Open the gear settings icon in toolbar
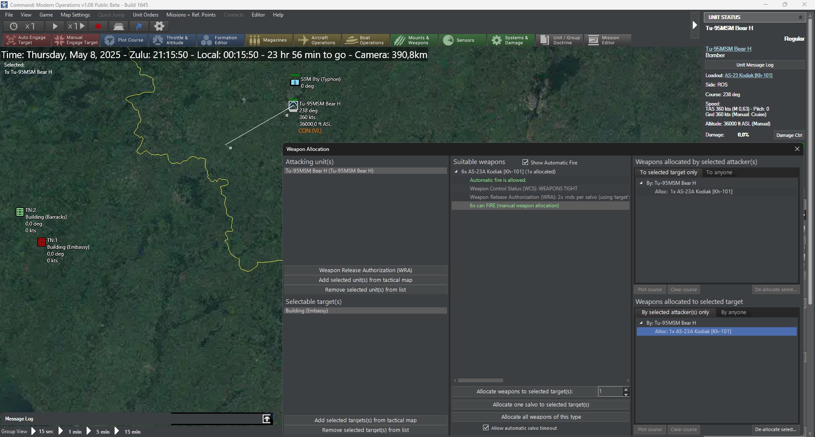The width and height of the screenshot is (815, 437). (x=159, y=26)
